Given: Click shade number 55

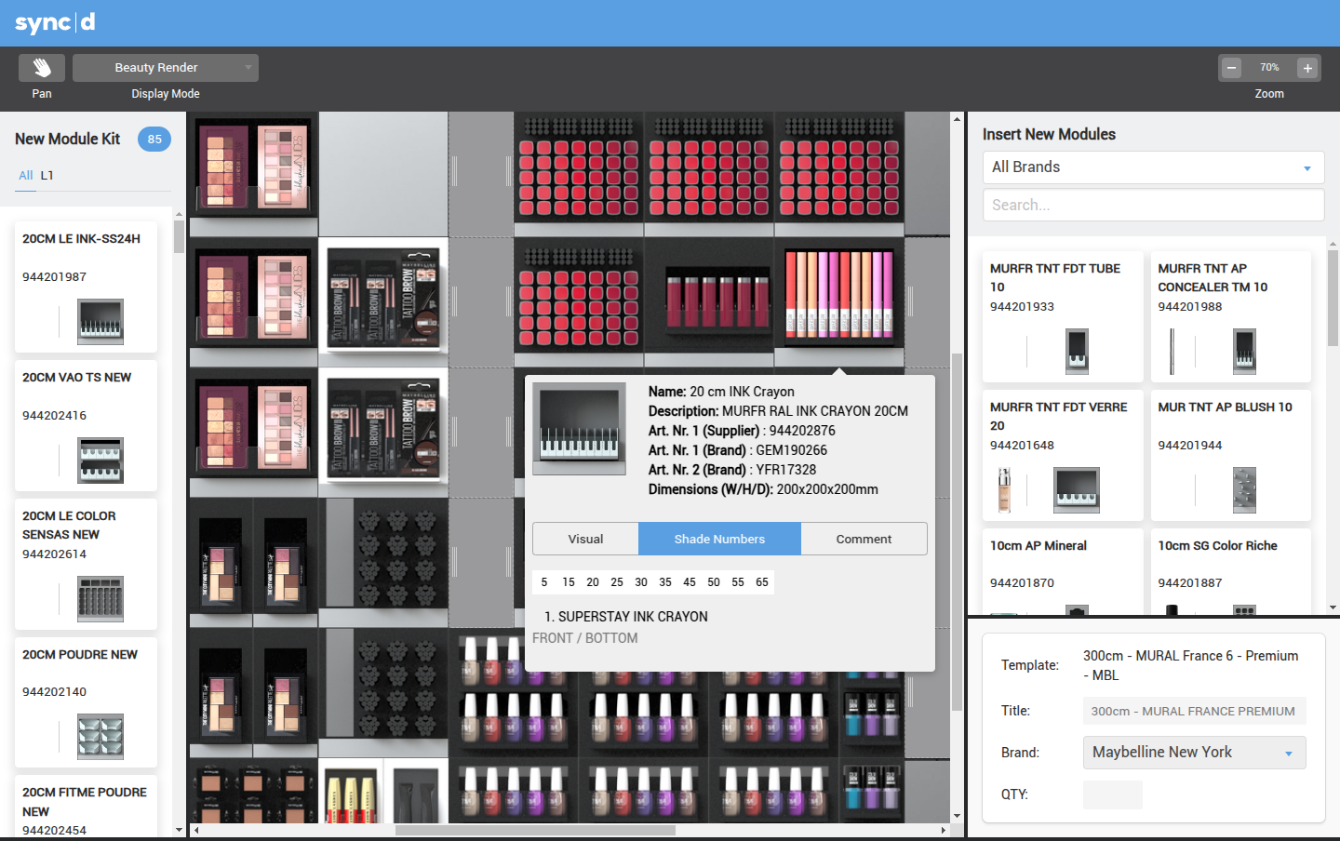Looking at the screenshot, I should [738, 582].
